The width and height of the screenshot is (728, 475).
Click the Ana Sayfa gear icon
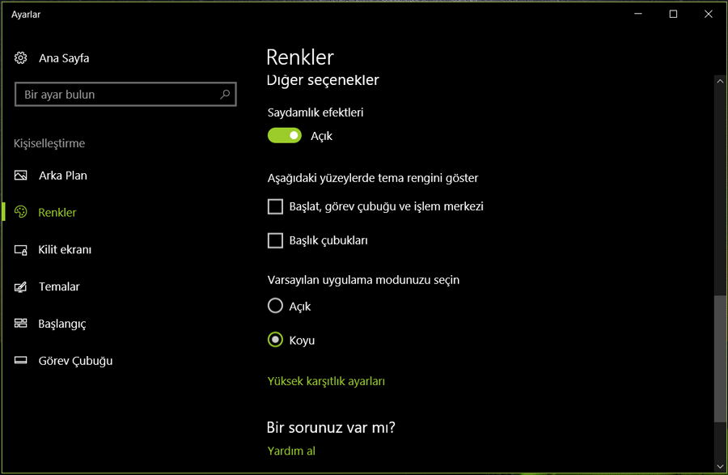point(20,58)
